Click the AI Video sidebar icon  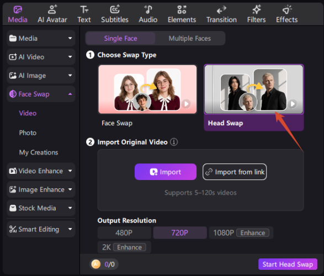(13, 57)
